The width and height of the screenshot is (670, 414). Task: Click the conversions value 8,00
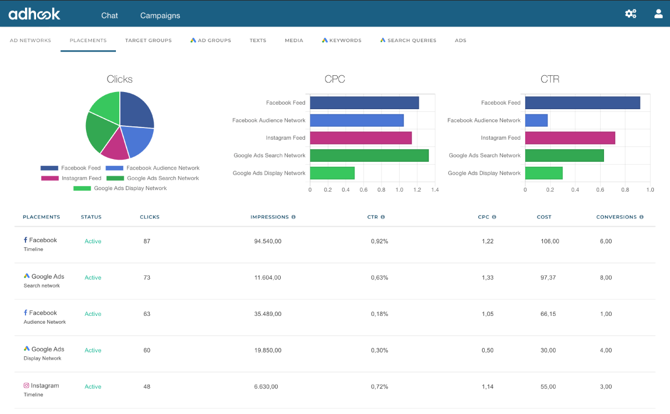pyautogui.click(x=606, y=278)
